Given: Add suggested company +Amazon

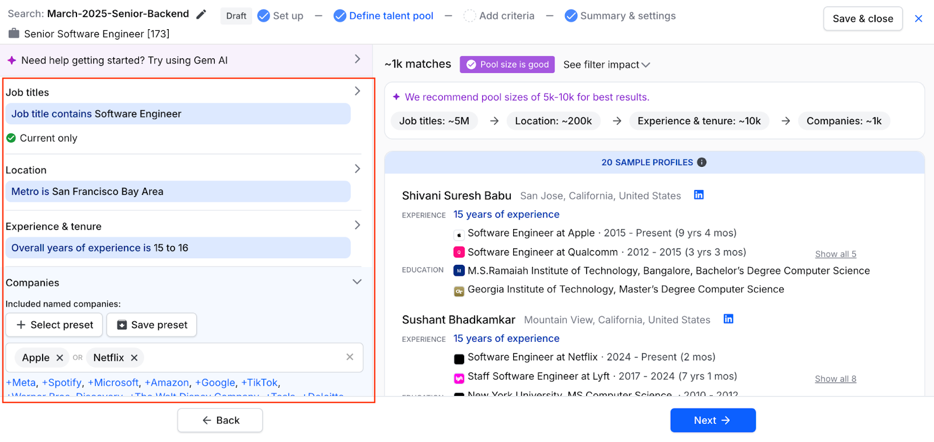Looking at the screenshot, I should (167, 383).
